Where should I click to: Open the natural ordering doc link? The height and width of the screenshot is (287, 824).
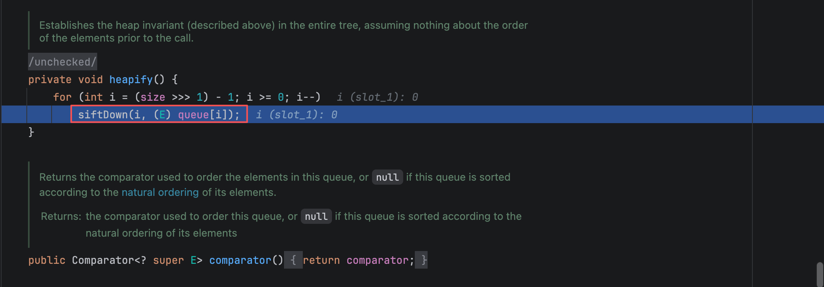point(160,192)
